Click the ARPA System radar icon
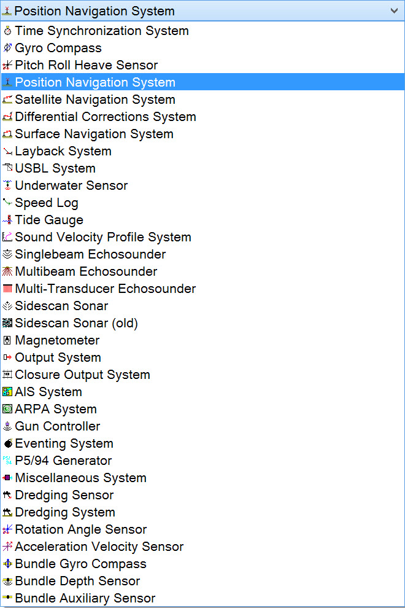The height and width of the screenshot is (608, 405). pos(7,409)
